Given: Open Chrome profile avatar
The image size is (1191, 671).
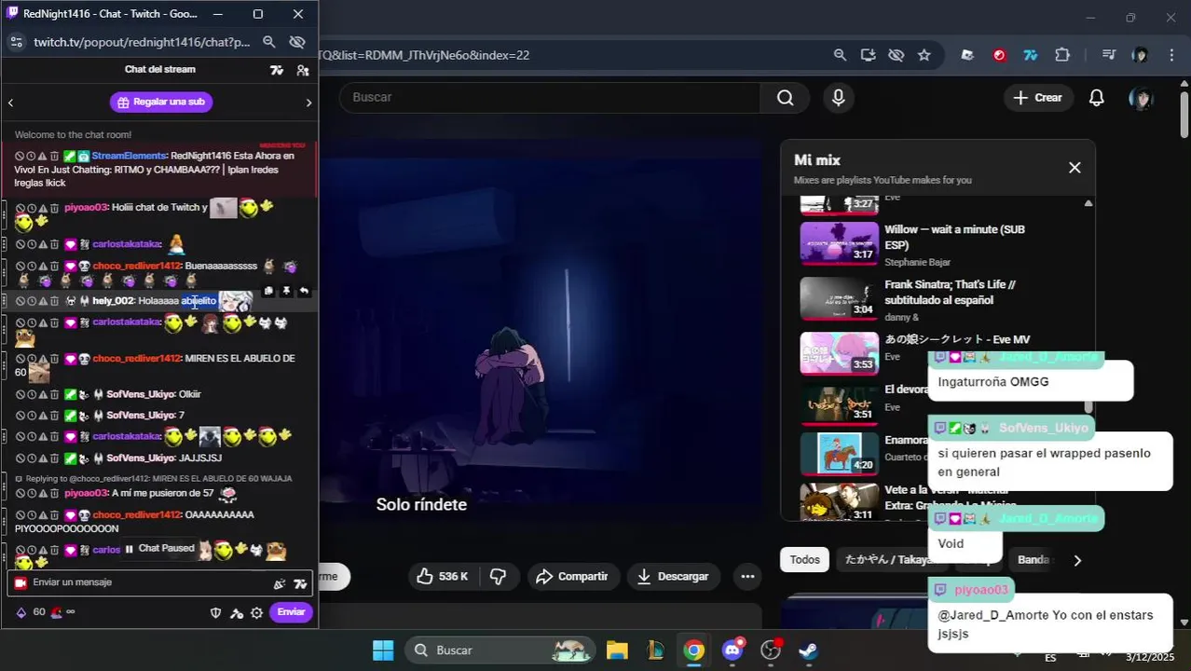Looking at the screenshot, I should pyautogui.click(x=1140, y=55).
